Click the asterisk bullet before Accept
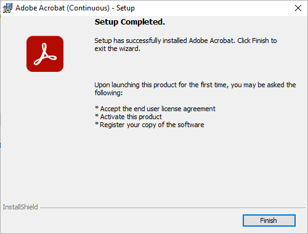308x234 pixels. point(97,108)
